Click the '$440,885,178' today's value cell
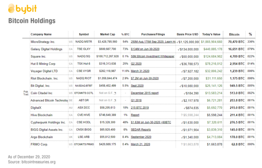The width and height of the screenshot is (262, 168). point(213,49)
